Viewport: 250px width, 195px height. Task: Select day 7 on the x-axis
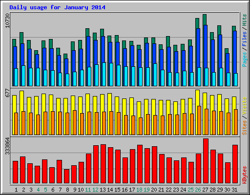pyautogui.click(x=60, y=190)
